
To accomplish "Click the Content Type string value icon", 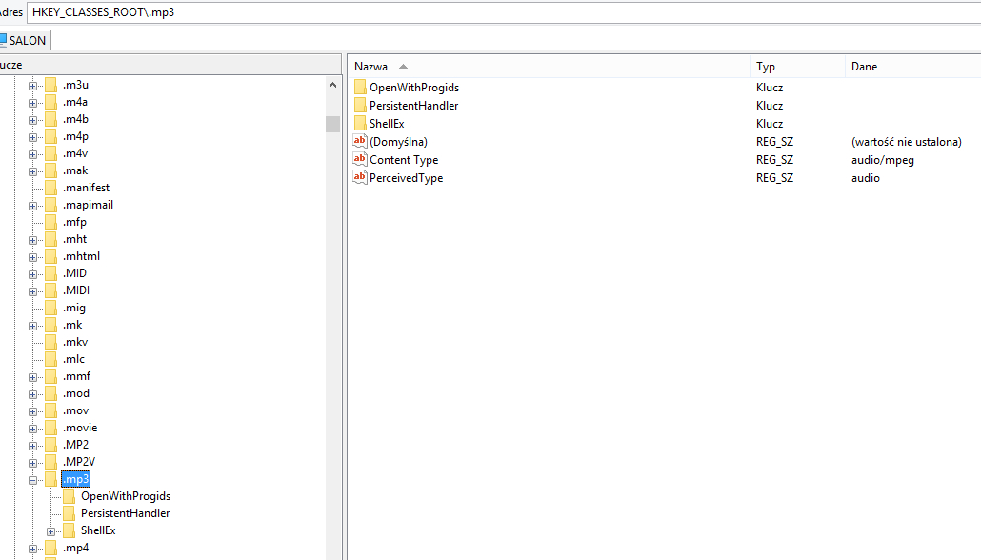I will tap(360, 160).
